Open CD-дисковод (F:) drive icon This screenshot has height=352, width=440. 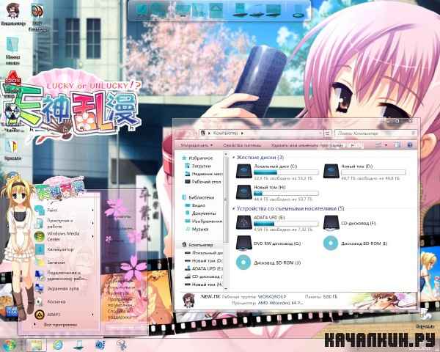tap(331, 223)
